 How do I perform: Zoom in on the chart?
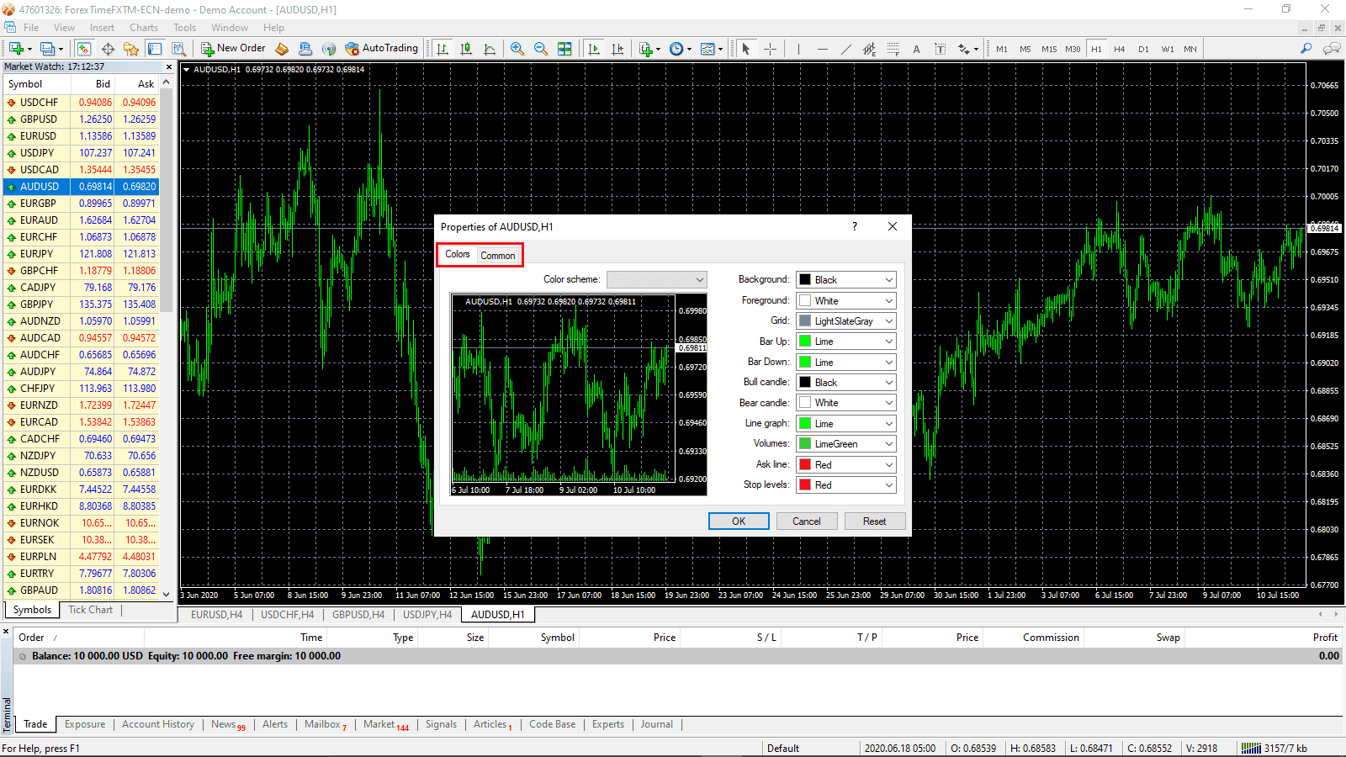point(517,49)
